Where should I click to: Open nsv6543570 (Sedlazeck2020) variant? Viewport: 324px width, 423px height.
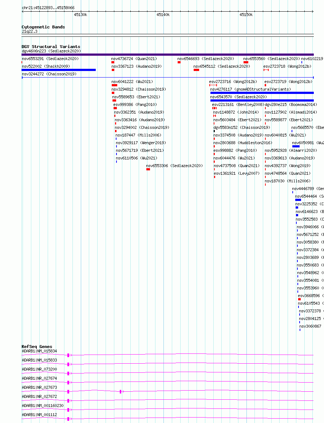pos(238,97)
